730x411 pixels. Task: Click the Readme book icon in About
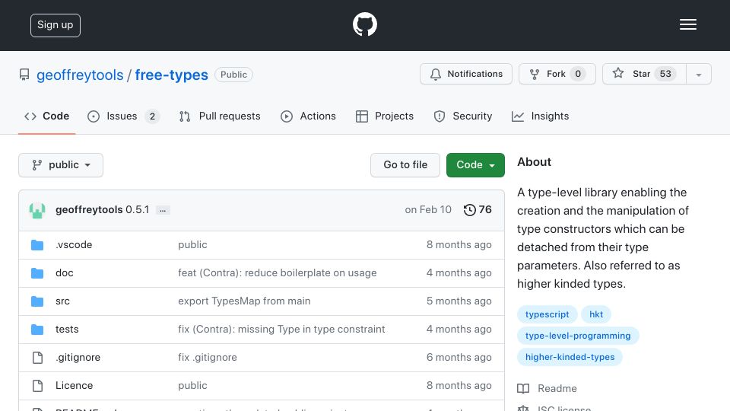[523, 389]
